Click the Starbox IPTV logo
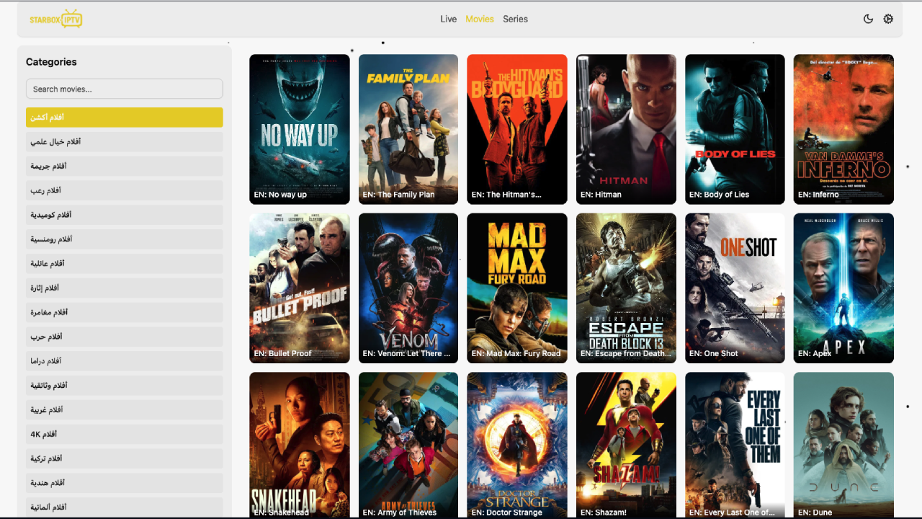This screenshot has width=922, height=519. click(x=56, y=19)
